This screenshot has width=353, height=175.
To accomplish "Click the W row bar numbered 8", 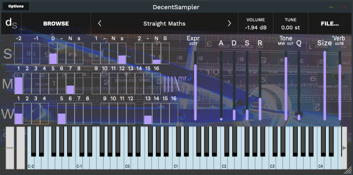I will 88,113.
